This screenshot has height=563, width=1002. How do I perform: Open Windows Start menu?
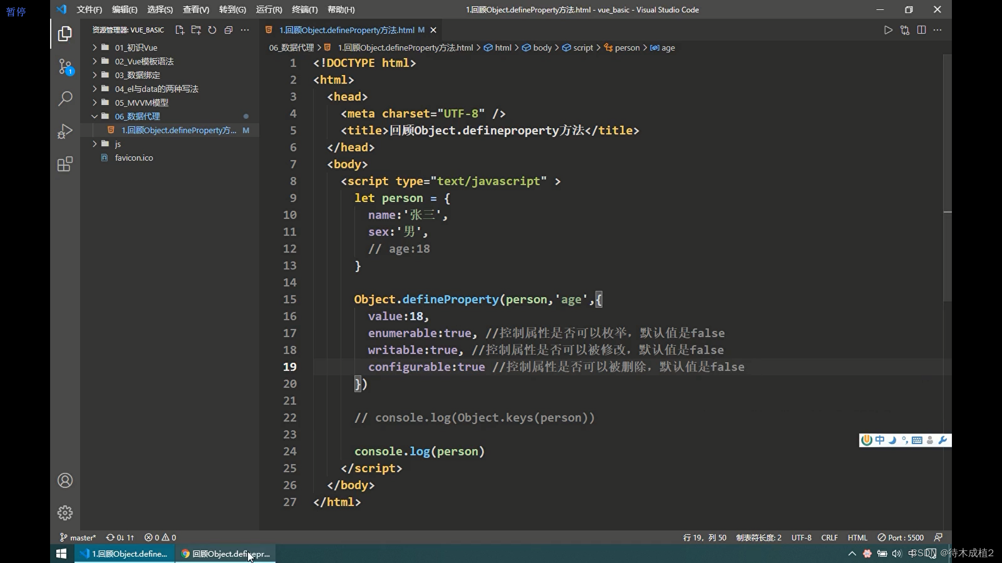61,554
